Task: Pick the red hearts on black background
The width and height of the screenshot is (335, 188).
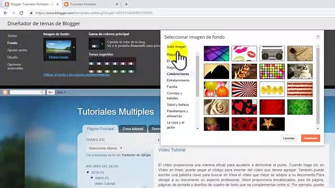Action: click(x=244, y=107)
